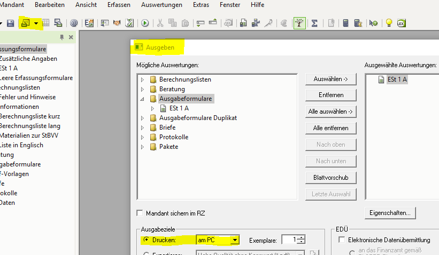Viewport: 439px width, 255px height.
Task: Click the yellow light bulb icon
Action: click(389, 23)
